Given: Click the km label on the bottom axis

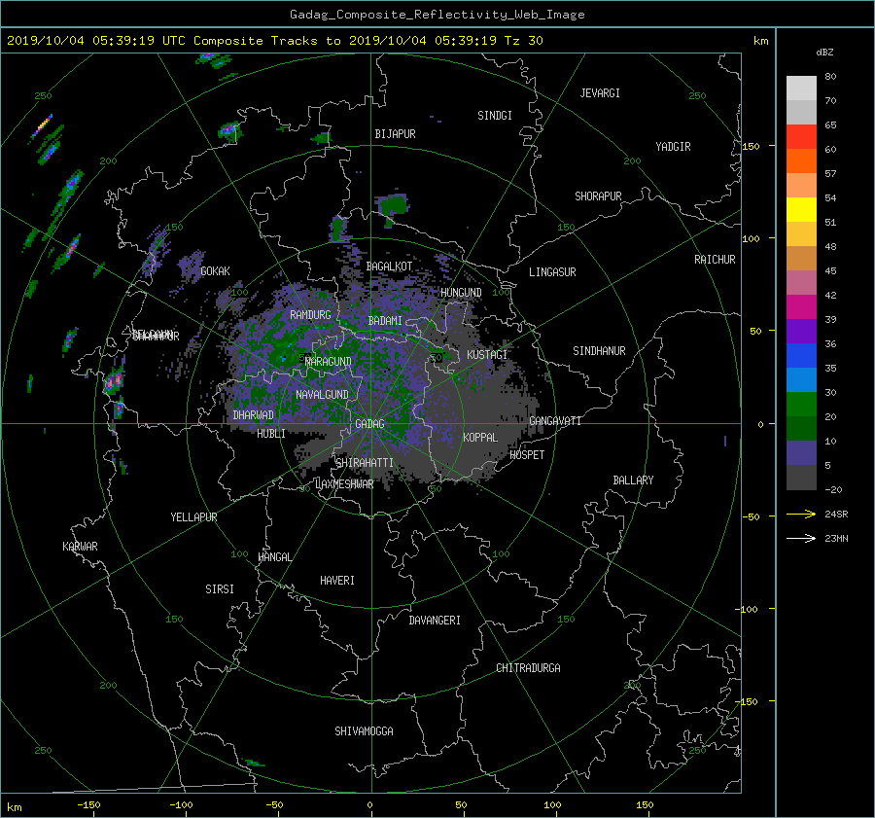Looking at the screenshot, I should (x=15, y=807).
